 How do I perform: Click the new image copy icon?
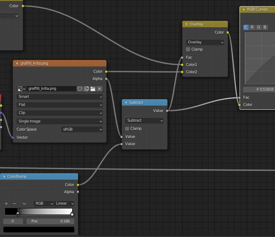86,89
